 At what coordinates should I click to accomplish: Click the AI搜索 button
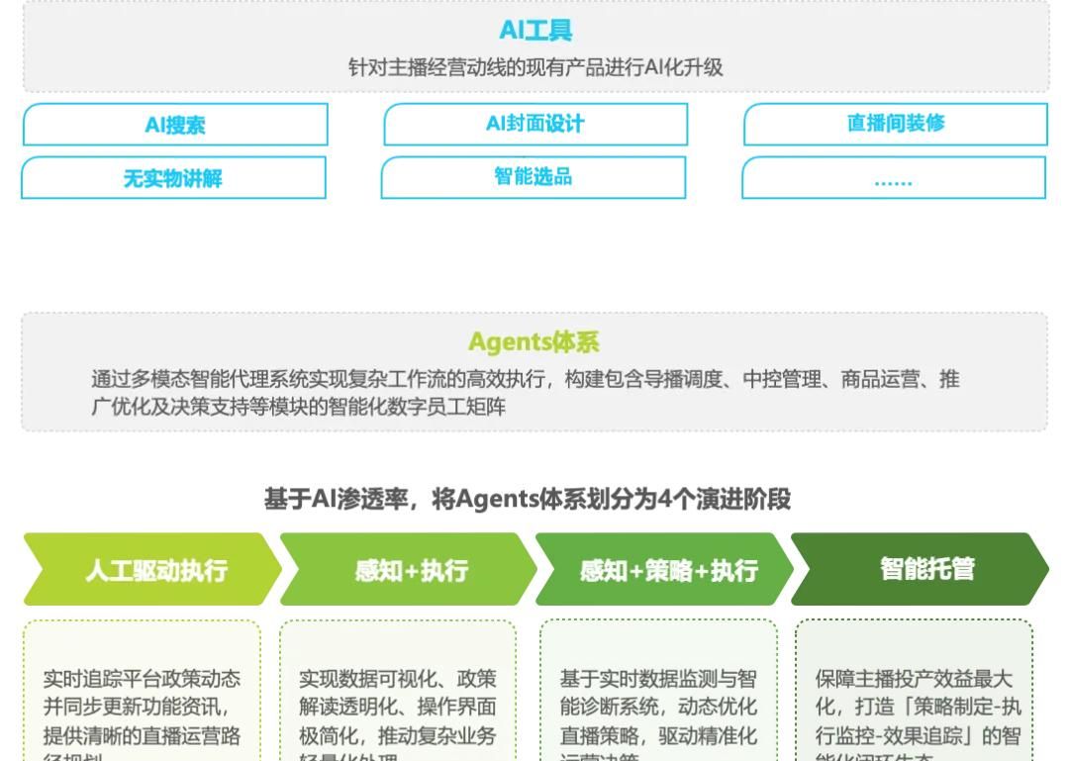coord(173,124)
